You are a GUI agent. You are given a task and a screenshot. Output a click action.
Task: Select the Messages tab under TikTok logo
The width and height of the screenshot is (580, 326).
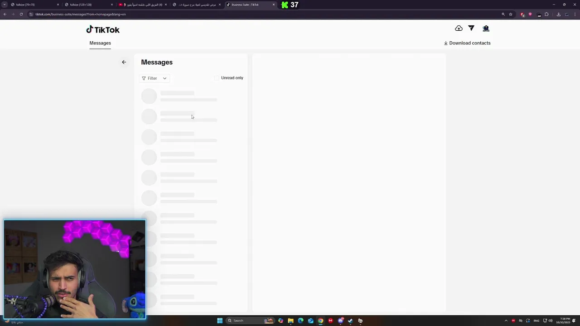(100, 43)
